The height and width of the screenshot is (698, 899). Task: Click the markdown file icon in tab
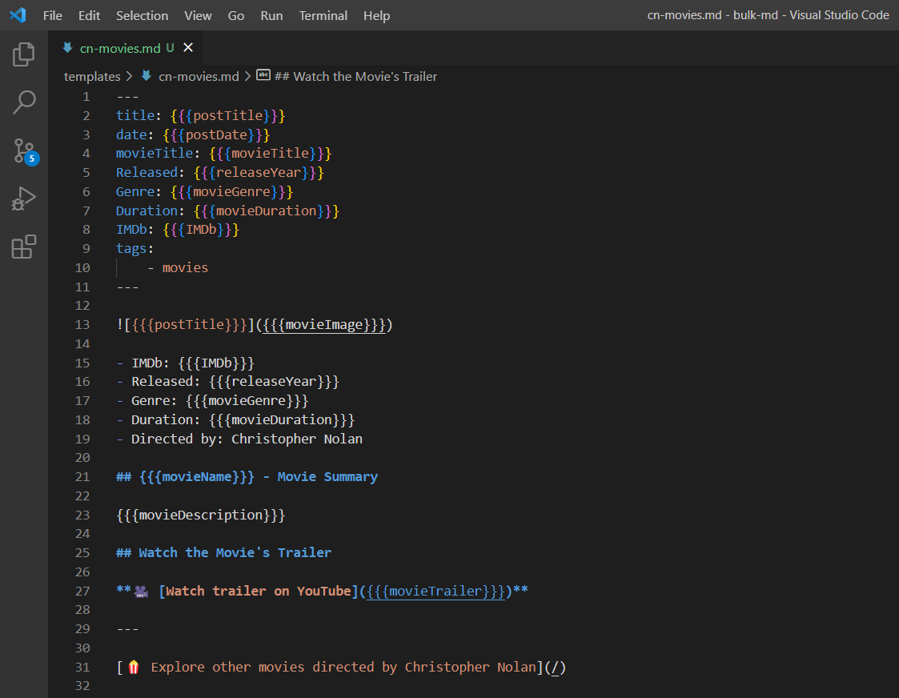(68, 47)
